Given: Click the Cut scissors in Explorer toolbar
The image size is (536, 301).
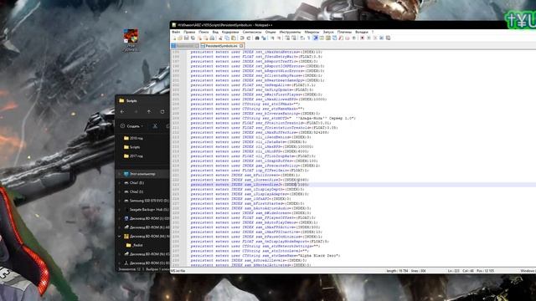Looking at the screenshot, I should 155,126.
